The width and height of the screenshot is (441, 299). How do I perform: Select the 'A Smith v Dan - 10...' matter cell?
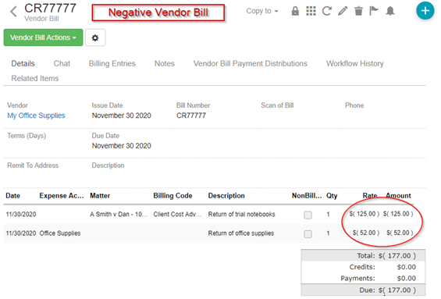coord(119,215)
